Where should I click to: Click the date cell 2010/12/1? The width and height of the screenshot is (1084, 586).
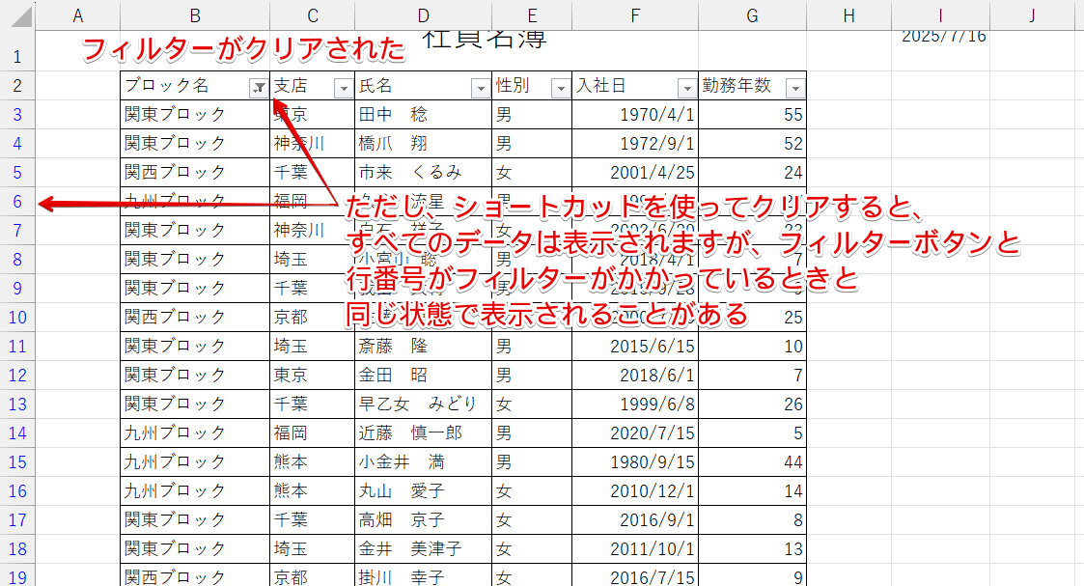(634, 491)
